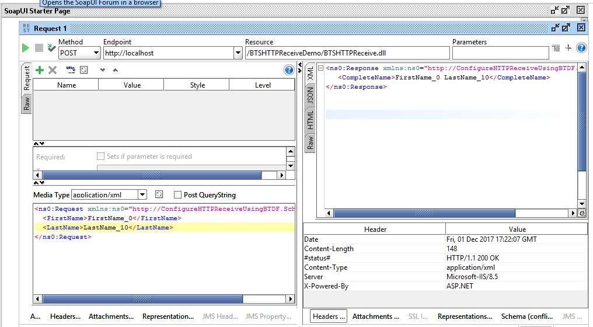Clear all parameter values icon
The height and width of the screenshot is (327, 593).
point(84,69)
